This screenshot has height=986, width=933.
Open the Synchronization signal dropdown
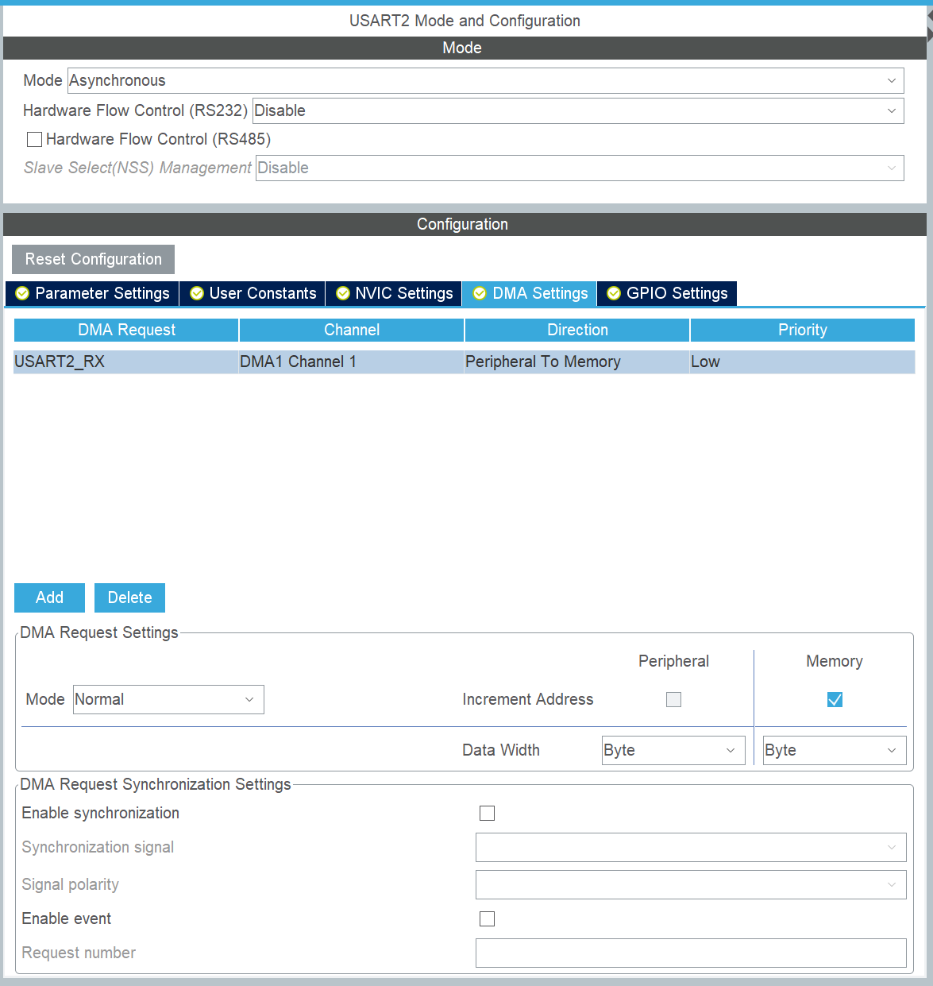[691, 847]
